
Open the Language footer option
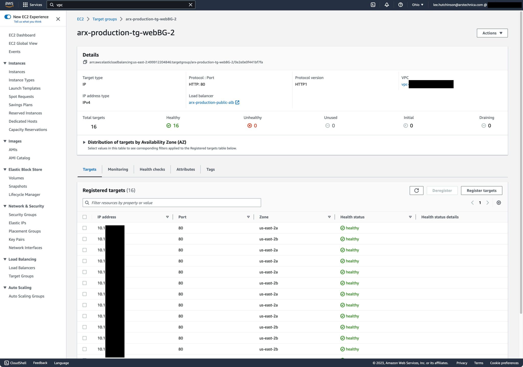coord(61,363)
